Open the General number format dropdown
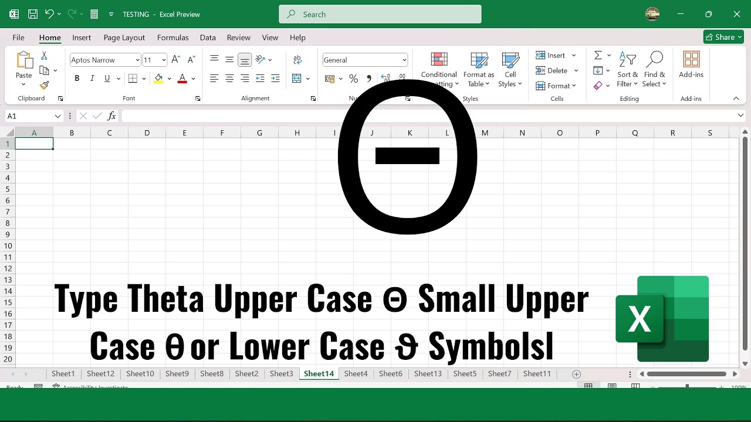 click(404, 60)
